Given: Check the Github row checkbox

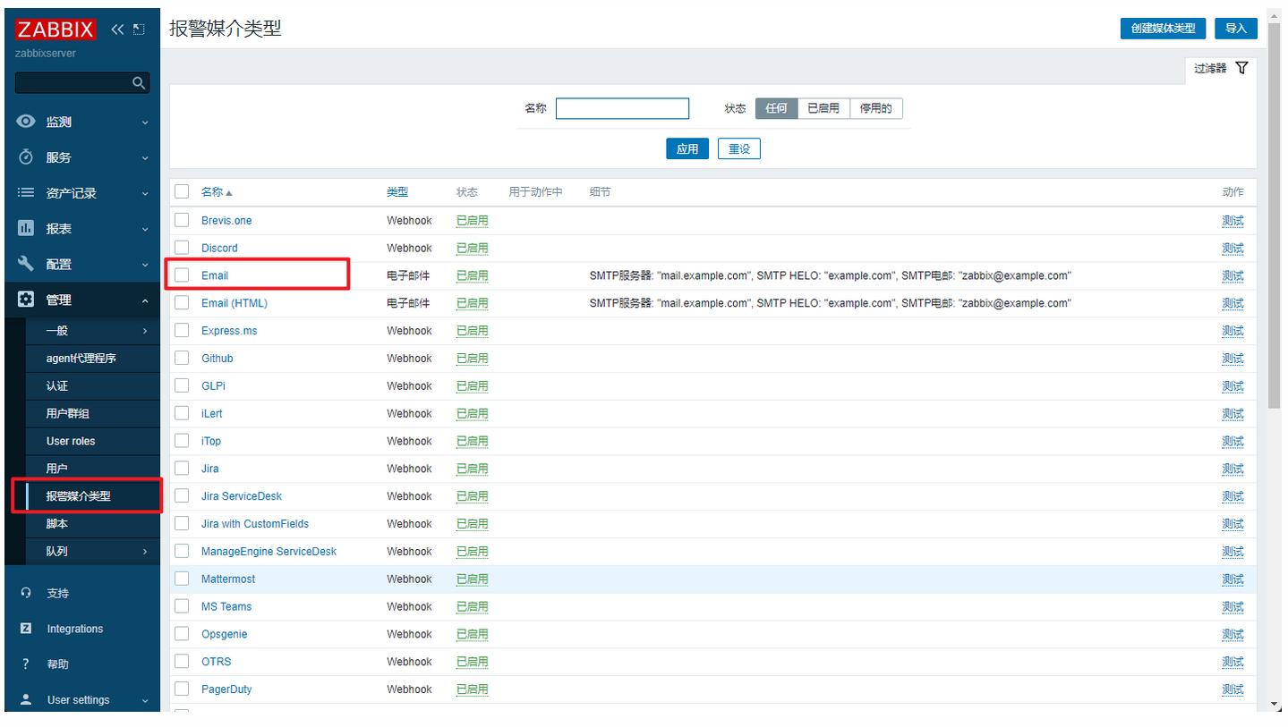Looking at the screenshot, I should pos(182,359).
